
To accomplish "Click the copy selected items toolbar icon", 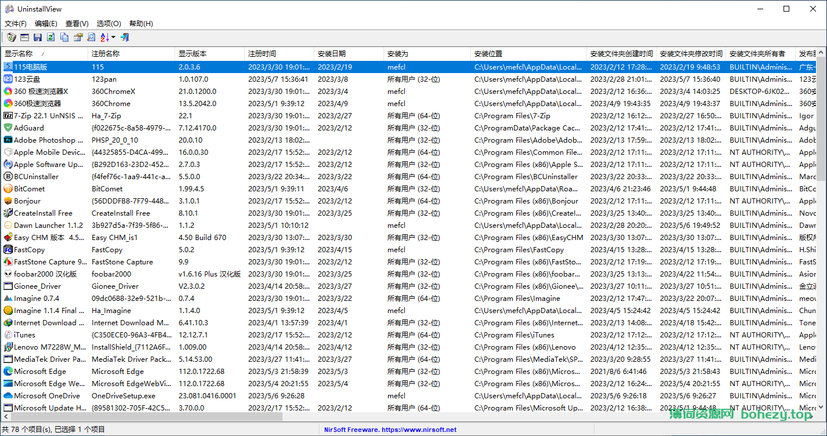I will coord(64,38).
